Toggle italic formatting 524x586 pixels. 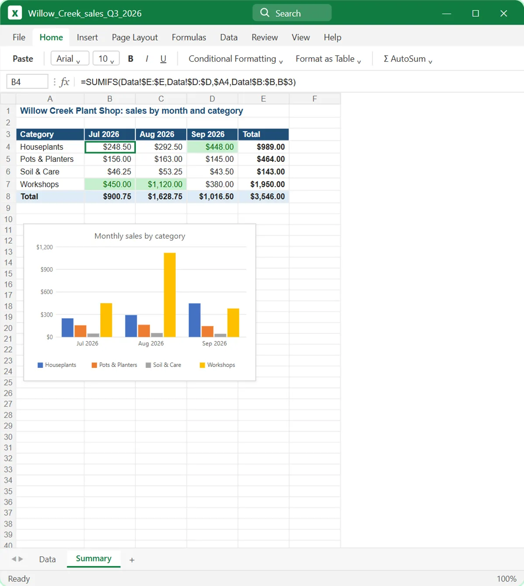point(147,59)
